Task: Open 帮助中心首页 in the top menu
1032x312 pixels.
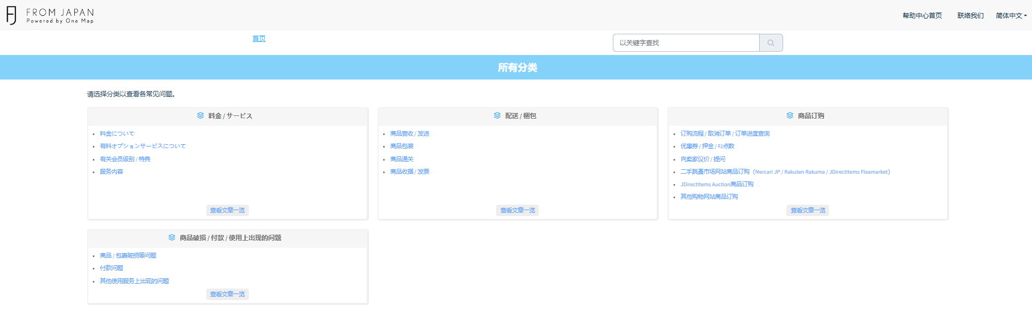Action: 922,16
